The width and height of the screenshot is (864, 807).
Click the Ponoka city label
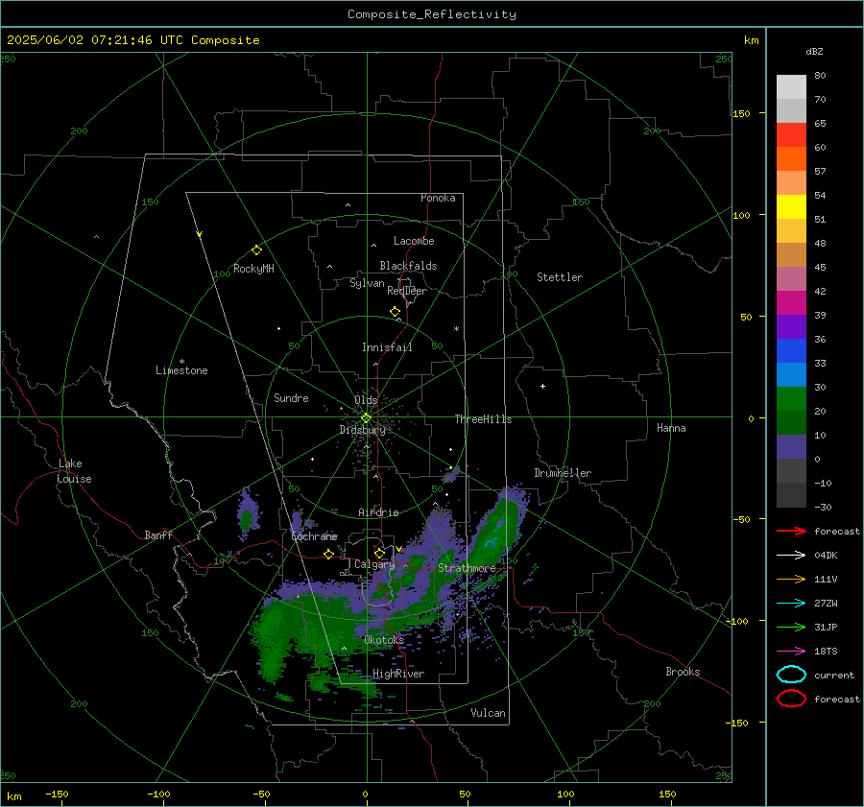[438, 198]
